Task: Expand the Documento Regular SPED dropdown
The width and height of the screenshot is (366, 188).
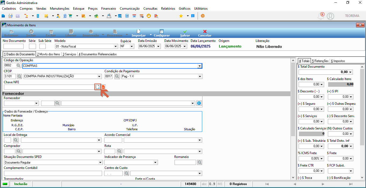Action: pyautogui.click(x=100, y=162)
